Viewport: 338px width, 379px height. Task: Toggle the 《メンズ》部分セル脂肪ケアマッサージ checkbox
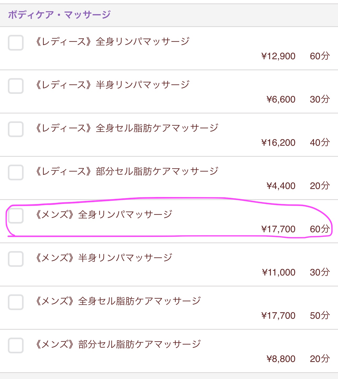(16, 345)
